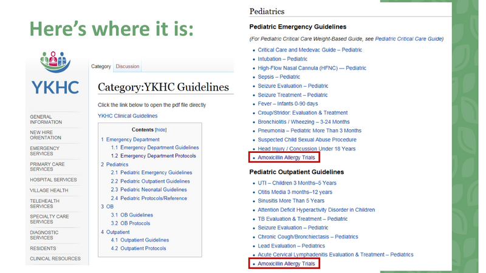This screenshot has width=486, height=273.
Task: Open Croup/Stridor Evaluation & Treatment link
Action: coord(303,113)
